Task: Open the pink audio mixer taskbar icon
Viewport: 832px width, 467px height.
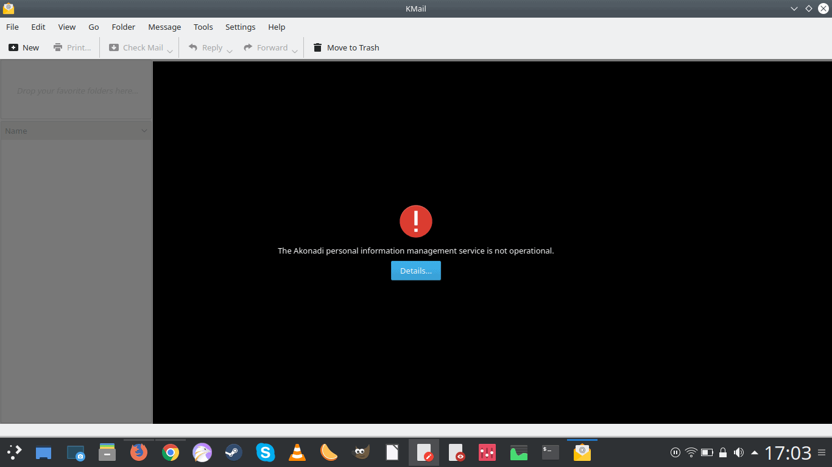Action: coord(487,452)
